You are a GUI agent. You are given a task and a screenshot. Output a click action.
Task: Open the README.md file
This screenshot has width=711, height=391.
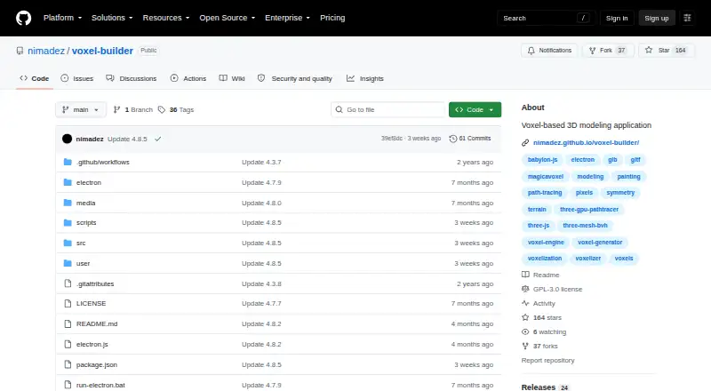point(97,323)
